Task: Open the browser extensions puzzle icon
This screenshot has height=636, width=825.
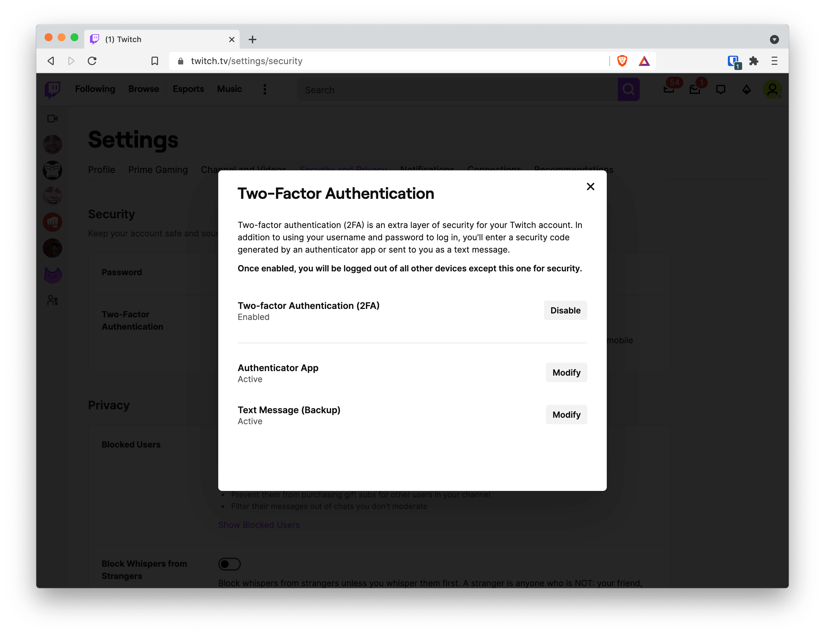Action: pos(754,61)
